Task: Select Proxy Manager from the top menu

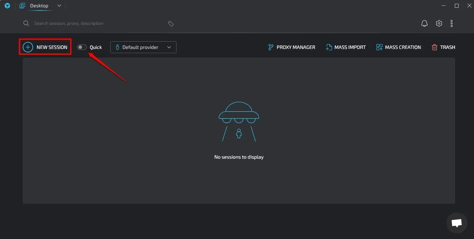Action: pos(296,47)
